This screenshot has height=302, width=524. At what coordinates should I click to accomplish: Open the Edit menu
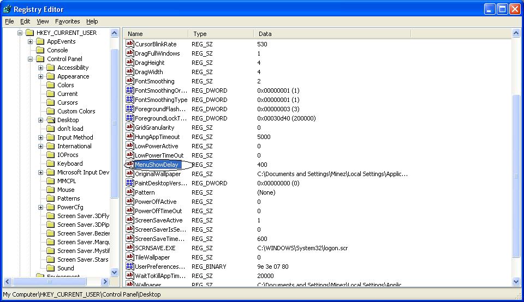25,21
